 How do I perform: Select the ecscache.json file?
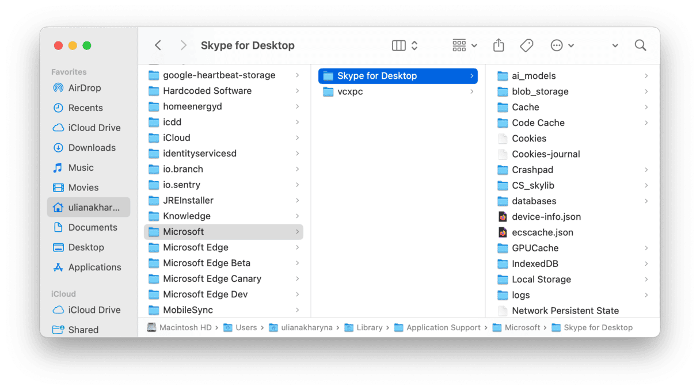click(542, 232)
